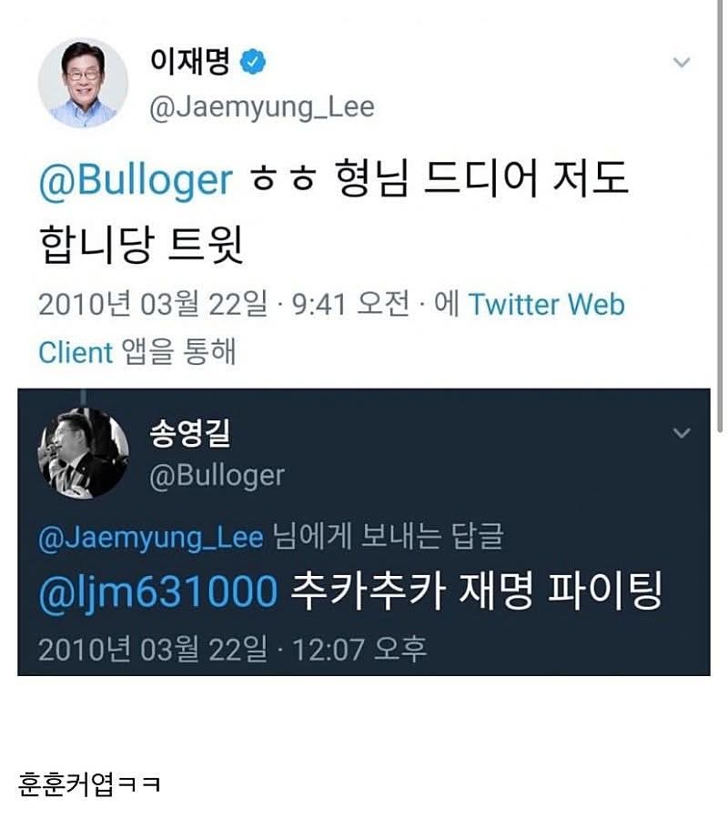This screenshot has width=728, height=838.
Task: Open the @ljm631000 mention
Action: tap(157, 592)
